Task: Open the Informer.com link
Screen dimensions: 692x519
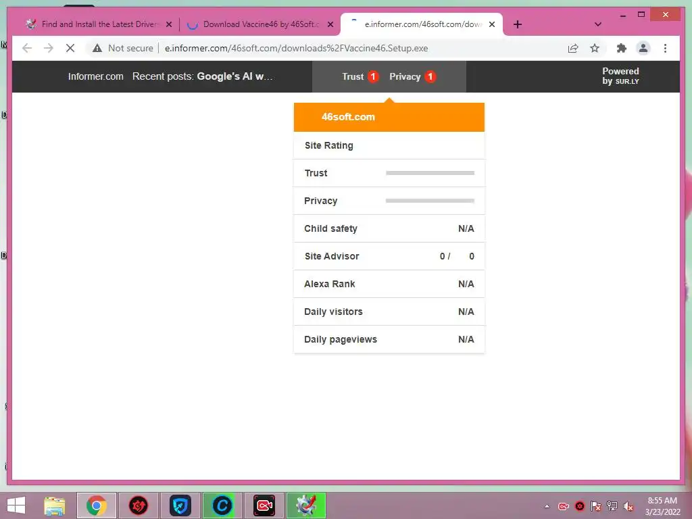Action: pyautogui.click(x=96, y=76)
